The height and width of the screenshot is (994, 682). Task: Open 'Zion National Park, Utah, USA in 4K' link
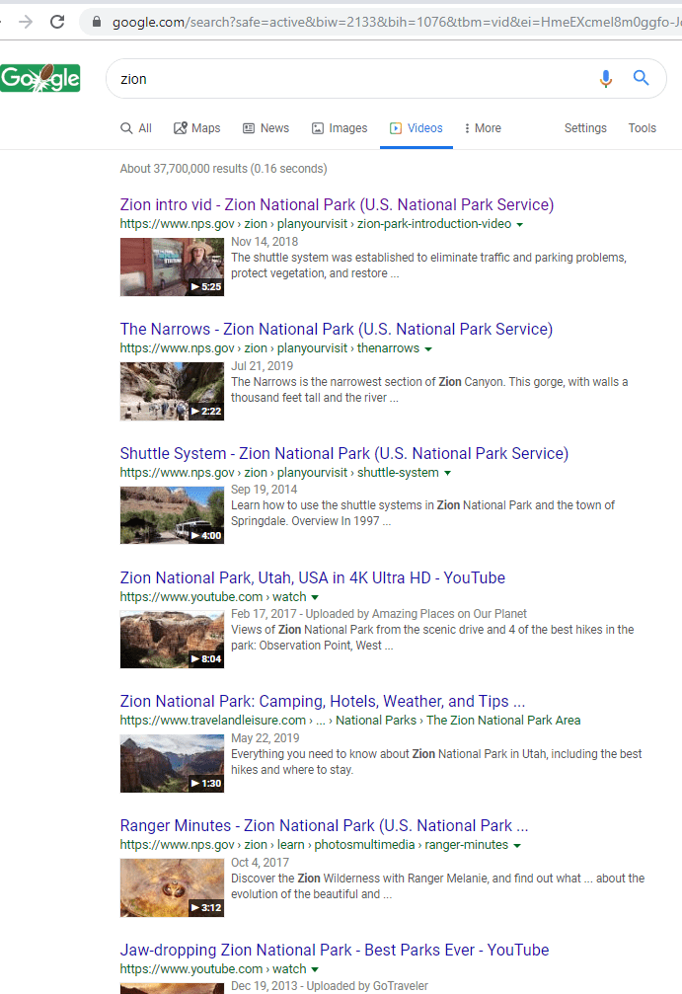[312, 578]
